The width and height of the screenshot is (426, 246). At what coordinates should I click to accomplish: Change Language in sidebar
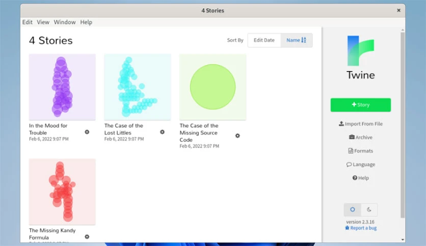(x=361, y=165)
